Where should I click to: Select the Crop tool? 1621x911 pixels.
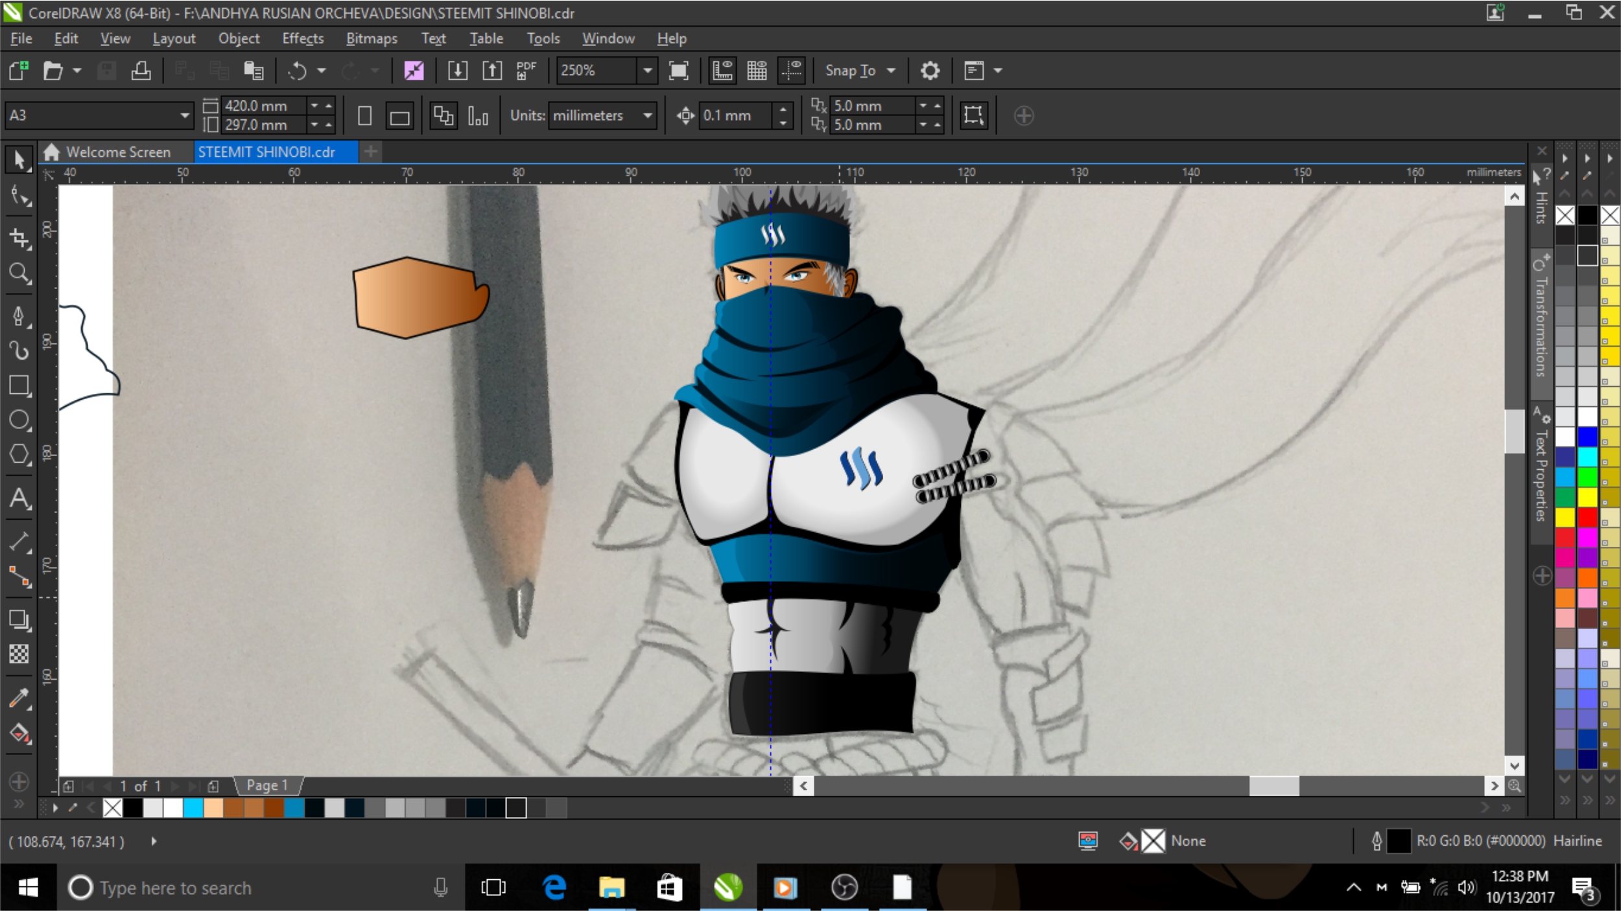click(19, 238)
